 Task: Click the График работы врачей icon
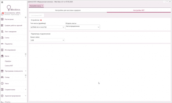[x=2, y=25]
